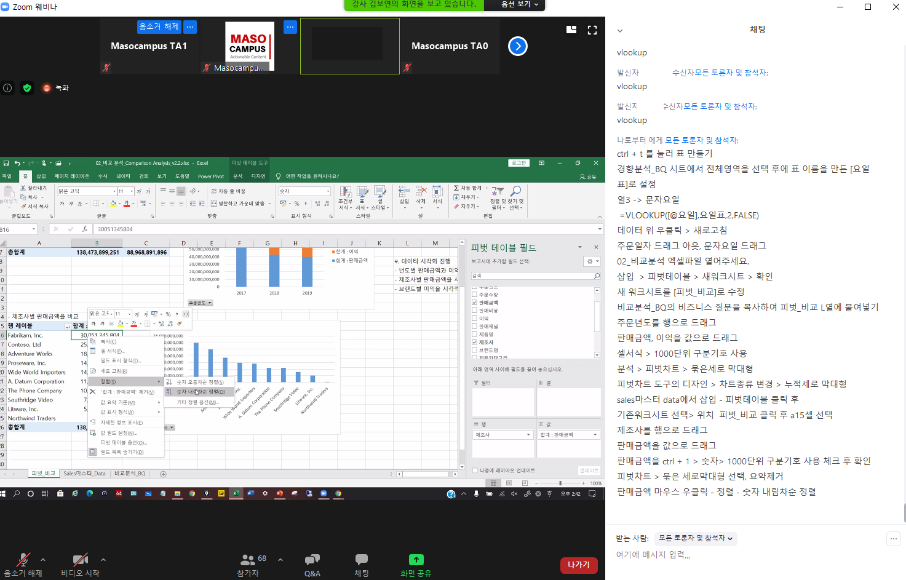Click the green encryption shield icon
The image size is (906, 580).
click(27, 88)
